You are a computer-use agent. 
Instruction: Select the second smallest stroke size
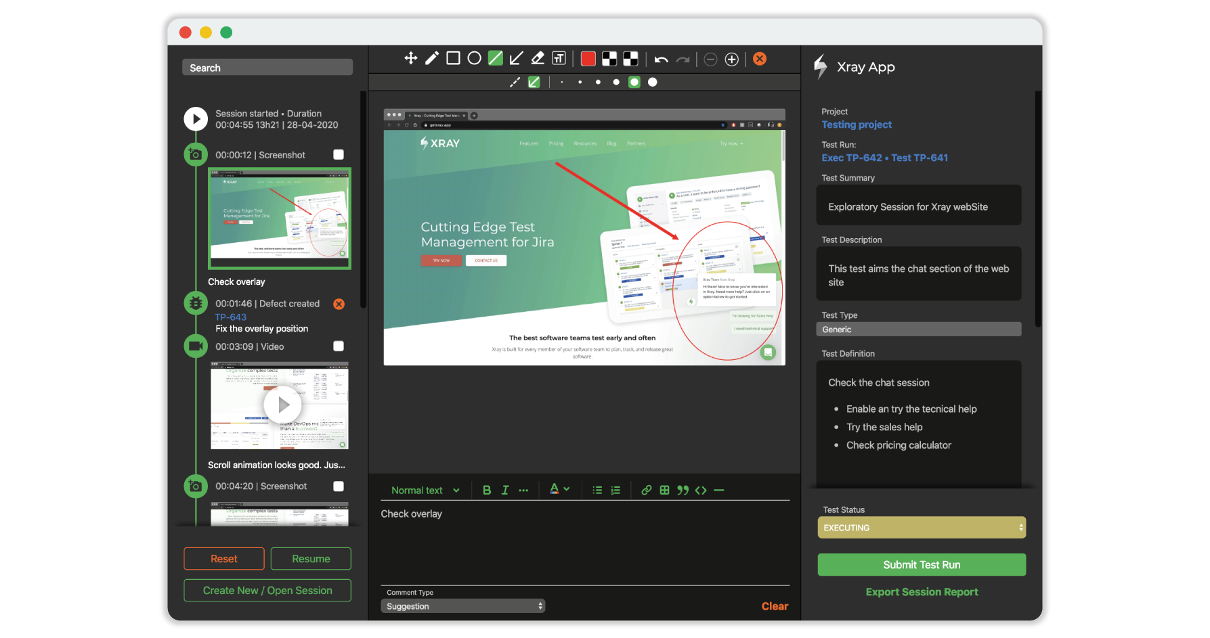click(x=580, y=82)
